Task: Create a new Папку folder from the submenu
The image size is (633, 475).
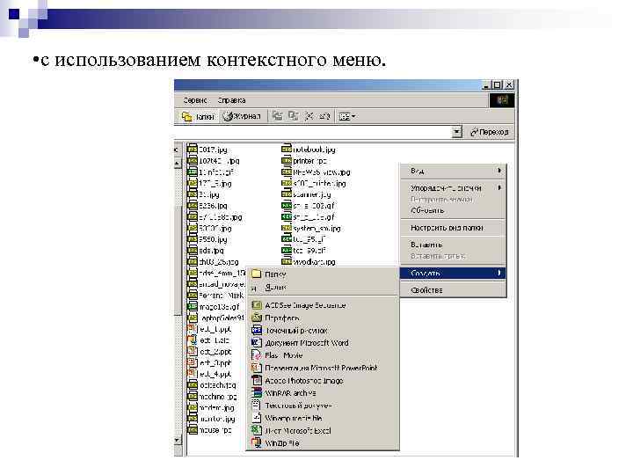Action: [323, 274]
